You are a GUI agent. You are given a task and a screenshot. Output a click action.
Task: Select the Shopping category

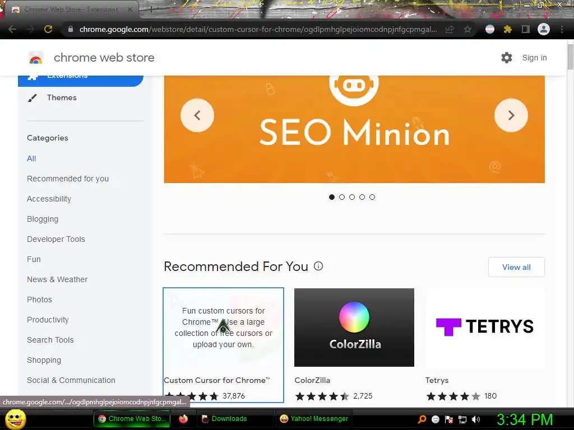tap(44, 360)
